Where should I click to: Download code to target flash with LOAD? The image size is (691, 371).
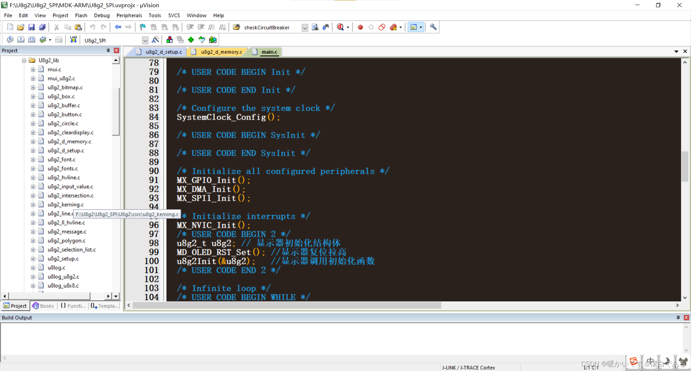[x=73, y=40]
